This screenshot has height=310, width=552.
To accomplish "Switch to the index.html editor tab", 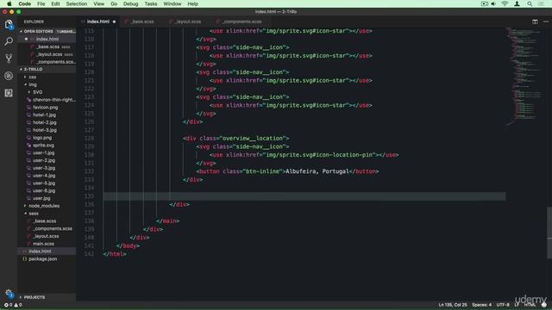I will [98, 22].
